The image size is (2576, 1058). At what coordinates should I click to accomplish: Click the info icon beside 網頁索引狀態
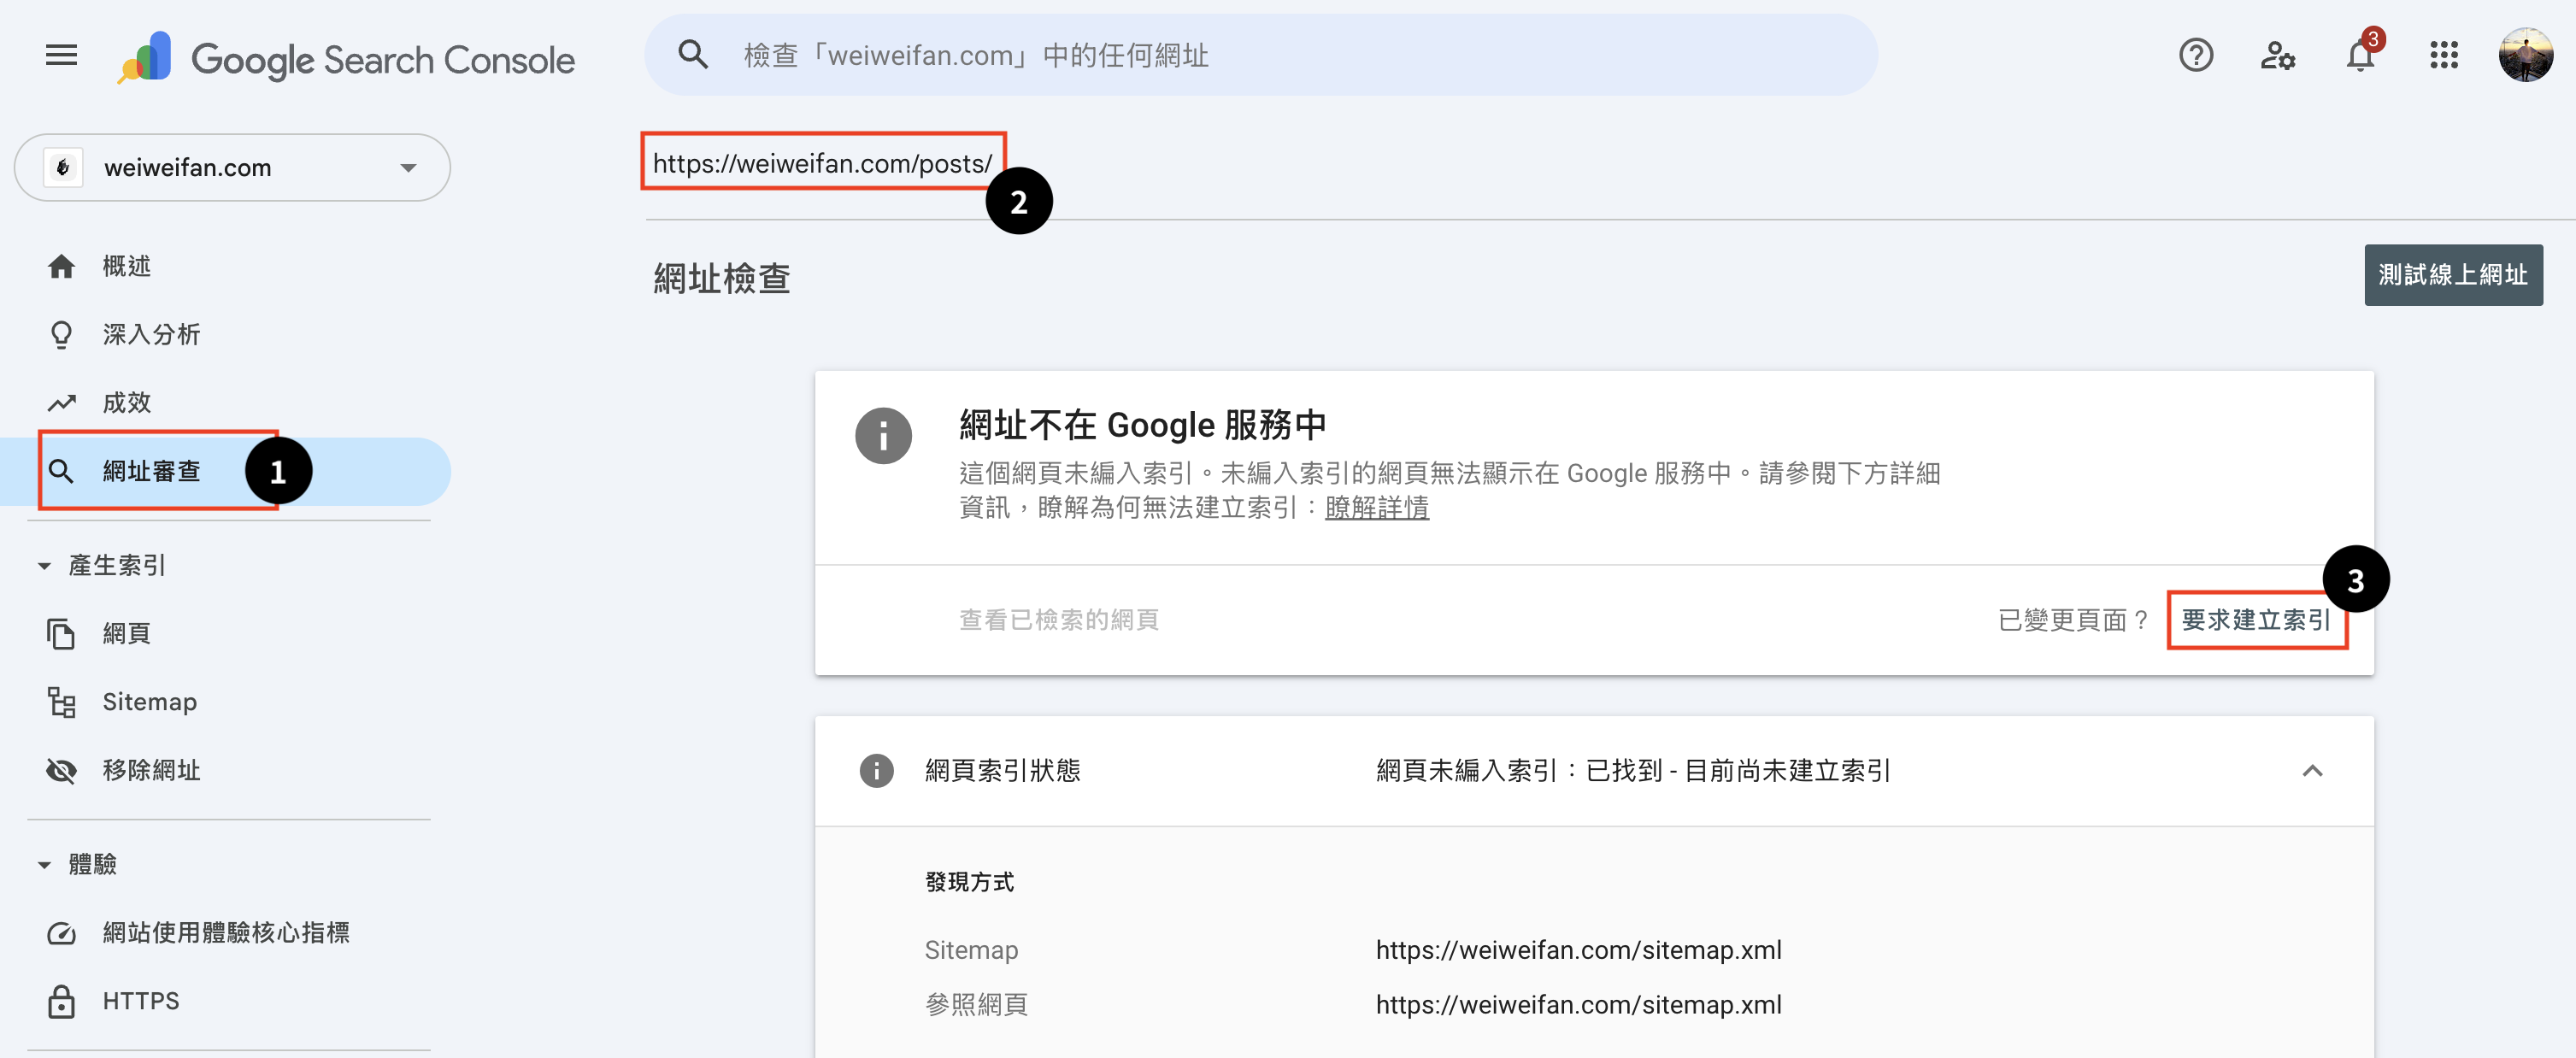pyautogui.click(x=876, y=770)
